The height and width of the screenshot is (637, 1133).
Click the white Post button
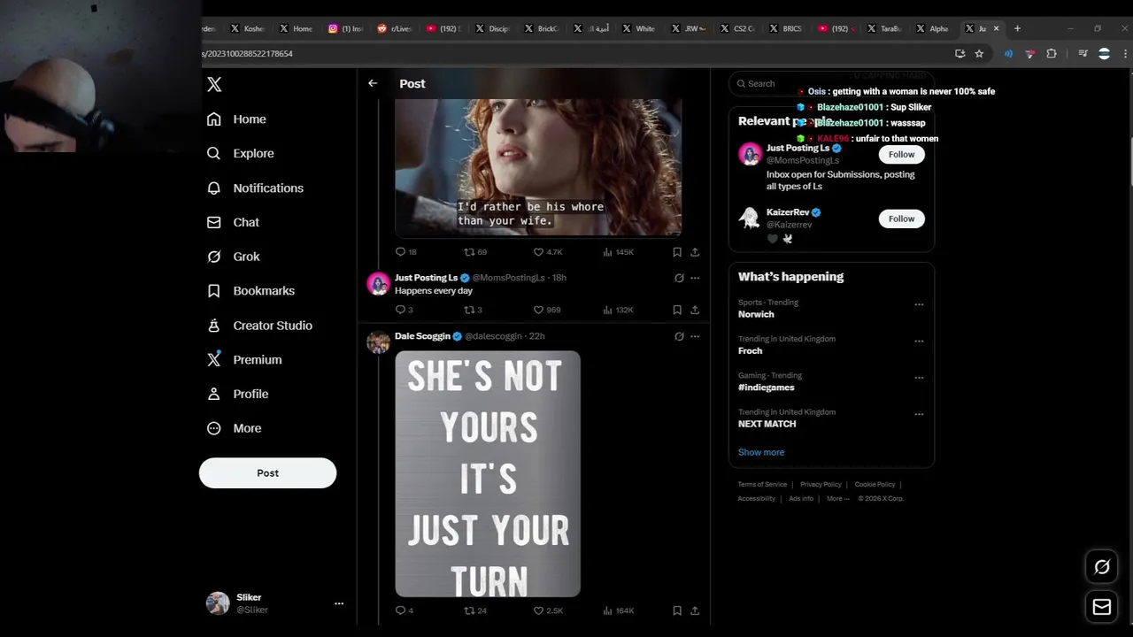click(x=267, y=472)
